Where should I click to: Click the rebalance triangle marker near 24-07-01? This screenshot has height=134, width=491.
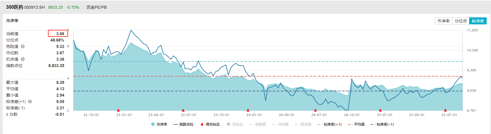(315, 110)
